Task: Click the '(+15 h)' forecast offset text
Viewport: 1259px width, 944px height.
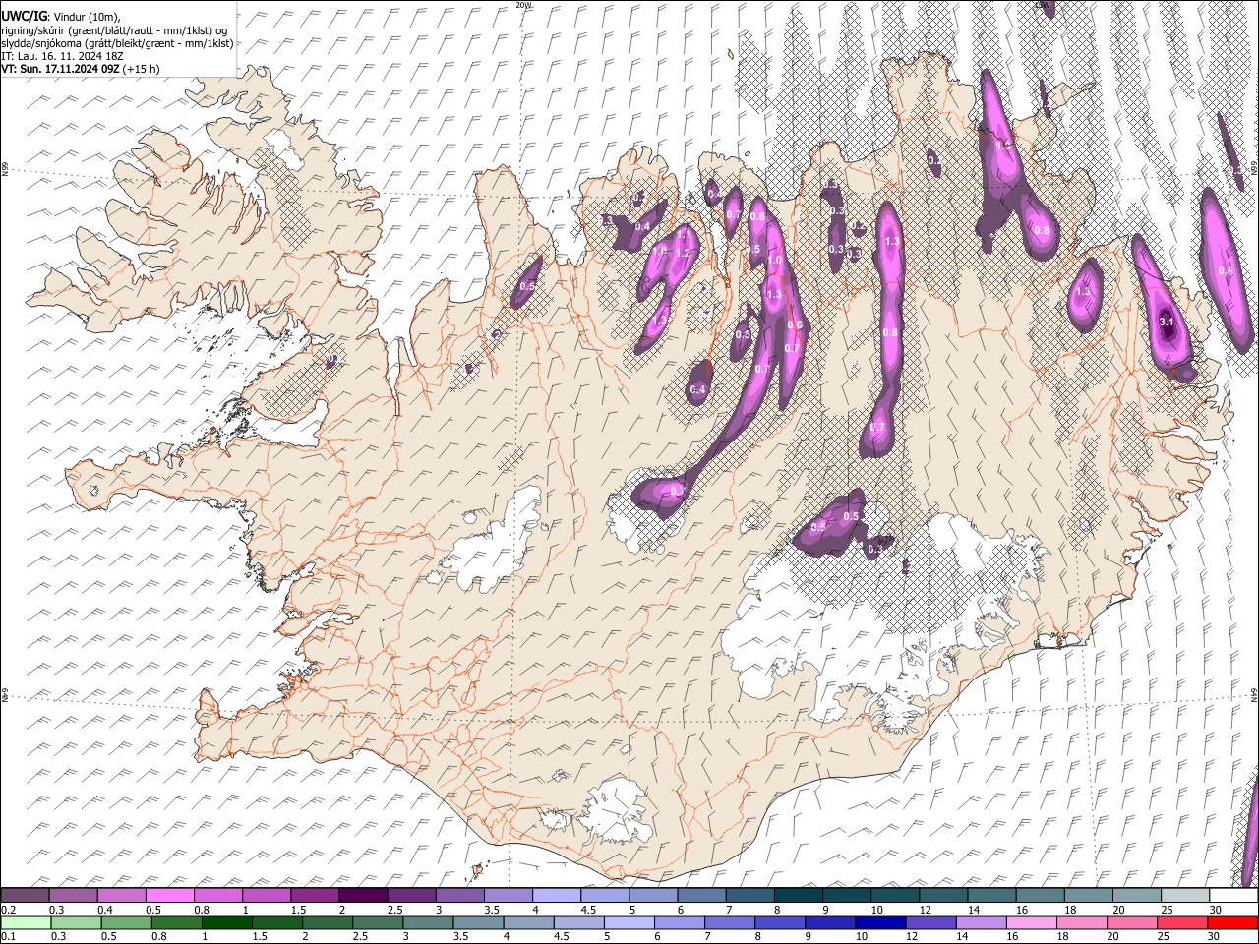Action: click(x=142, y=69)
